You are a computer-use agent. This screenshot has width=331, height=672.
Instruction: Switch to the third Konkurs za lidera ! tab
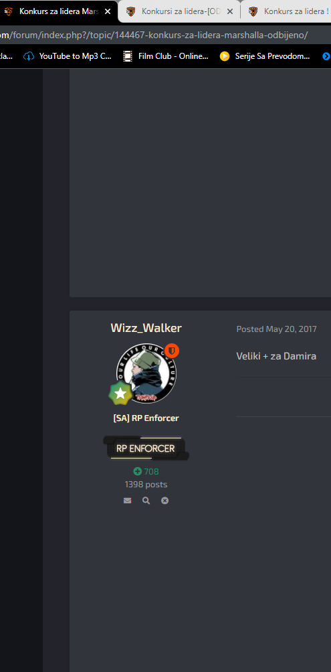point(289,11)
